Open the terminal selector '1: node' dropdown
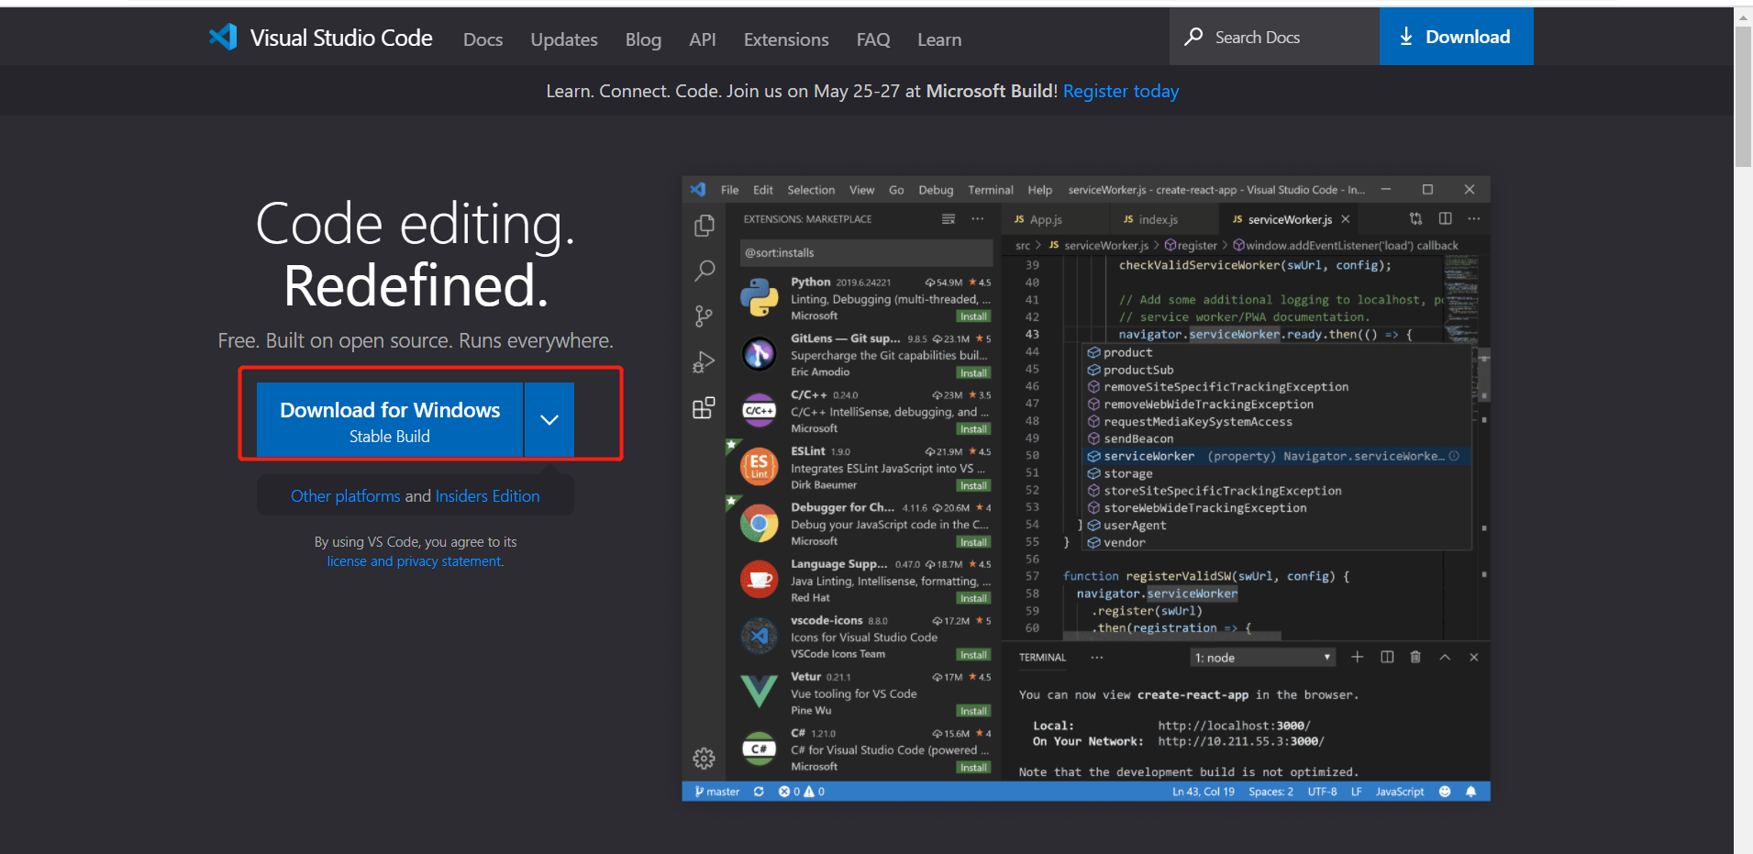 pos(1262,658)
